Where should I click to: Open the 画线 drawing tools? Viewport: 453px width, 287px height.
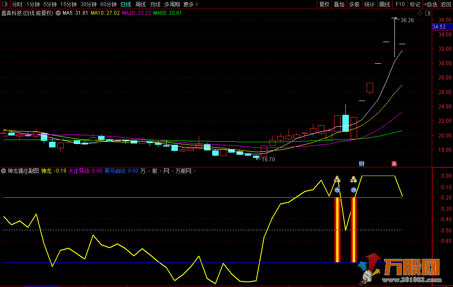pos(384,4)
